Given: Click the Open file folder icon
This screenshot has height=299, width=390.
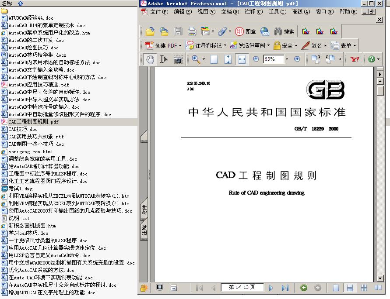Looking at the screenshot, I should (x=150, y=31).
